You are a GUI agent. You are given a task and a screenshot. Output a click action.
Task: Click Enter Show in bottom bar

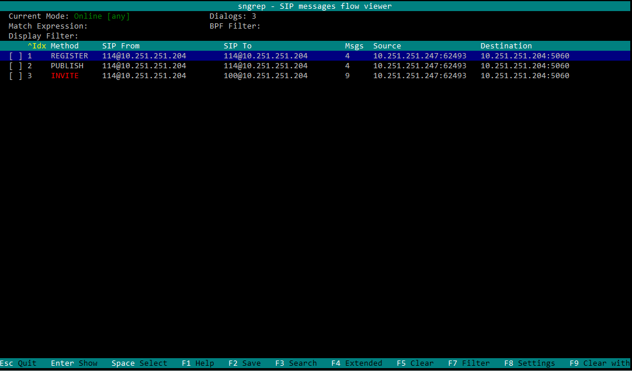(74, 363)
